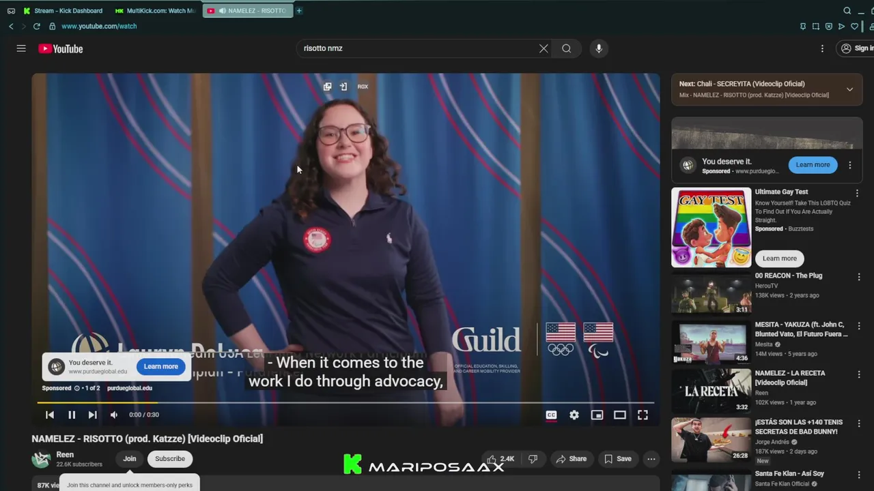Open the +140 TENIS SECRETAS DE BAD BUNNY video

[711, 440]
